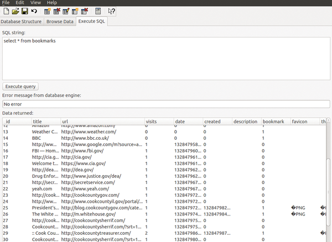Select the row with http://www.fbi.gov/

(x=164, y=151)
